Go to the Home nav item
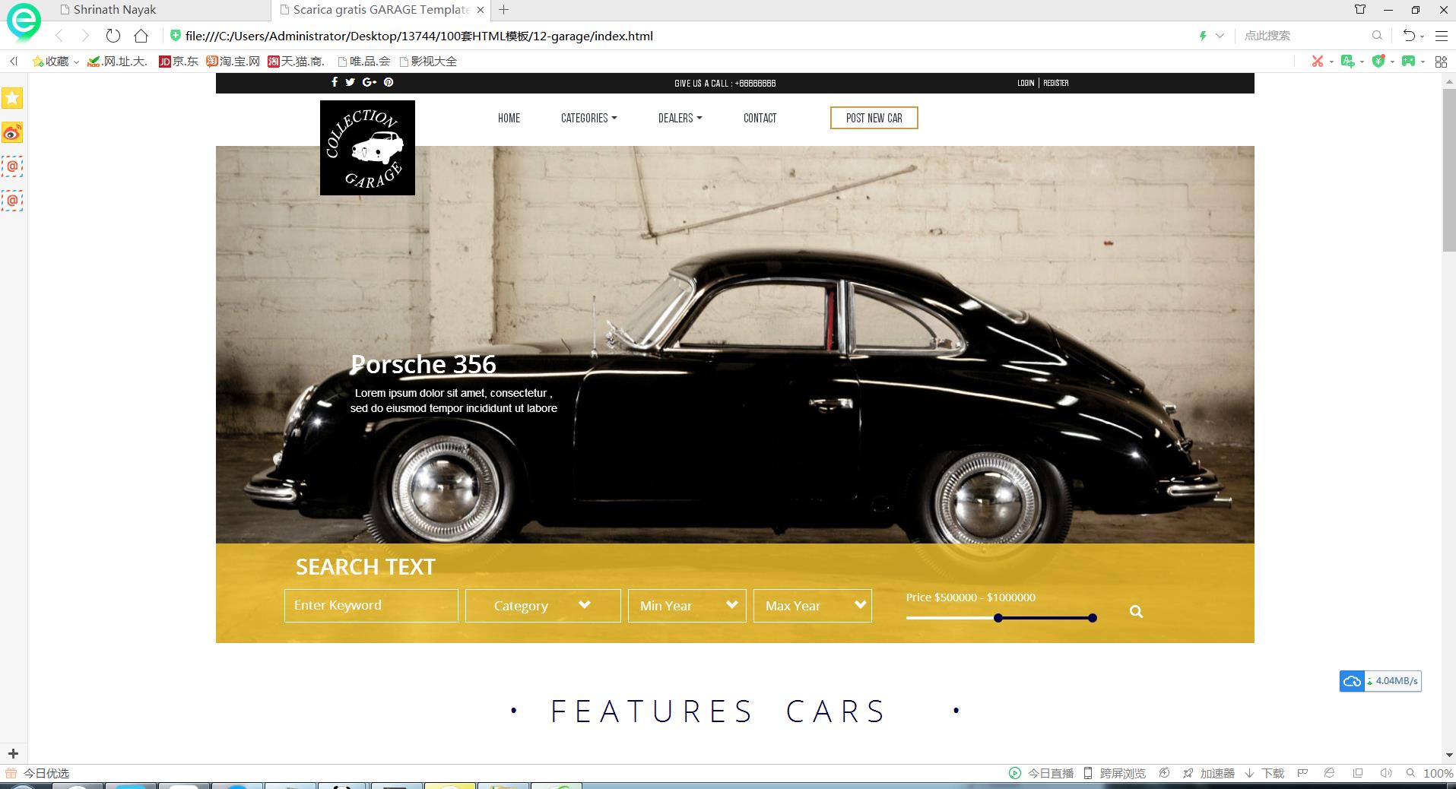This screenshot has height=789, width=1456. click(509, 118)
